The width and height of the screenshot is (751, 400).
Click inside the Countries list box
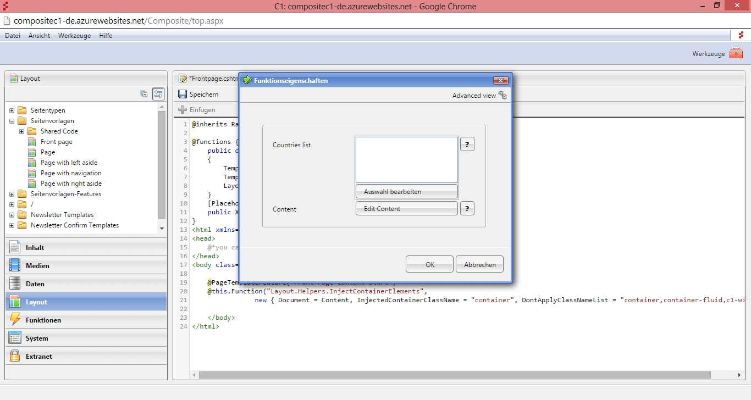406,160
